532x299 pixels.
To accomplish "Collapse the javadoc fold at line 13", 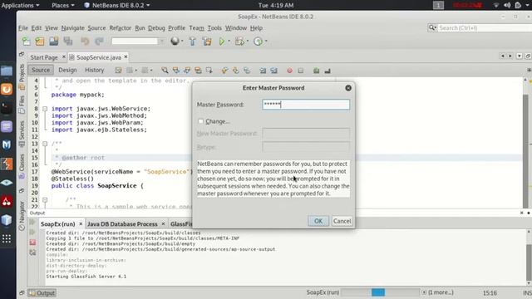I will point(45,144).
